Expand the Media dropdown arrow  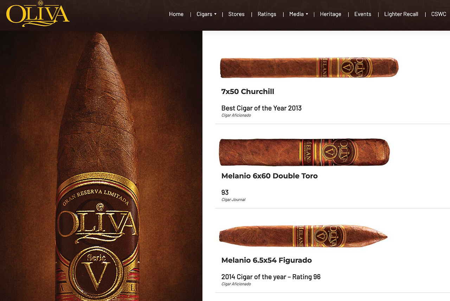307,14
